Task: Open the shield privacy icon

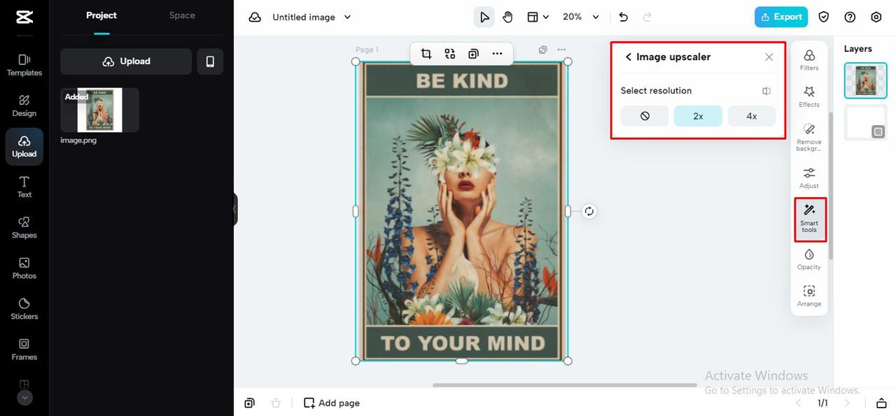Action: pos(824,17)
